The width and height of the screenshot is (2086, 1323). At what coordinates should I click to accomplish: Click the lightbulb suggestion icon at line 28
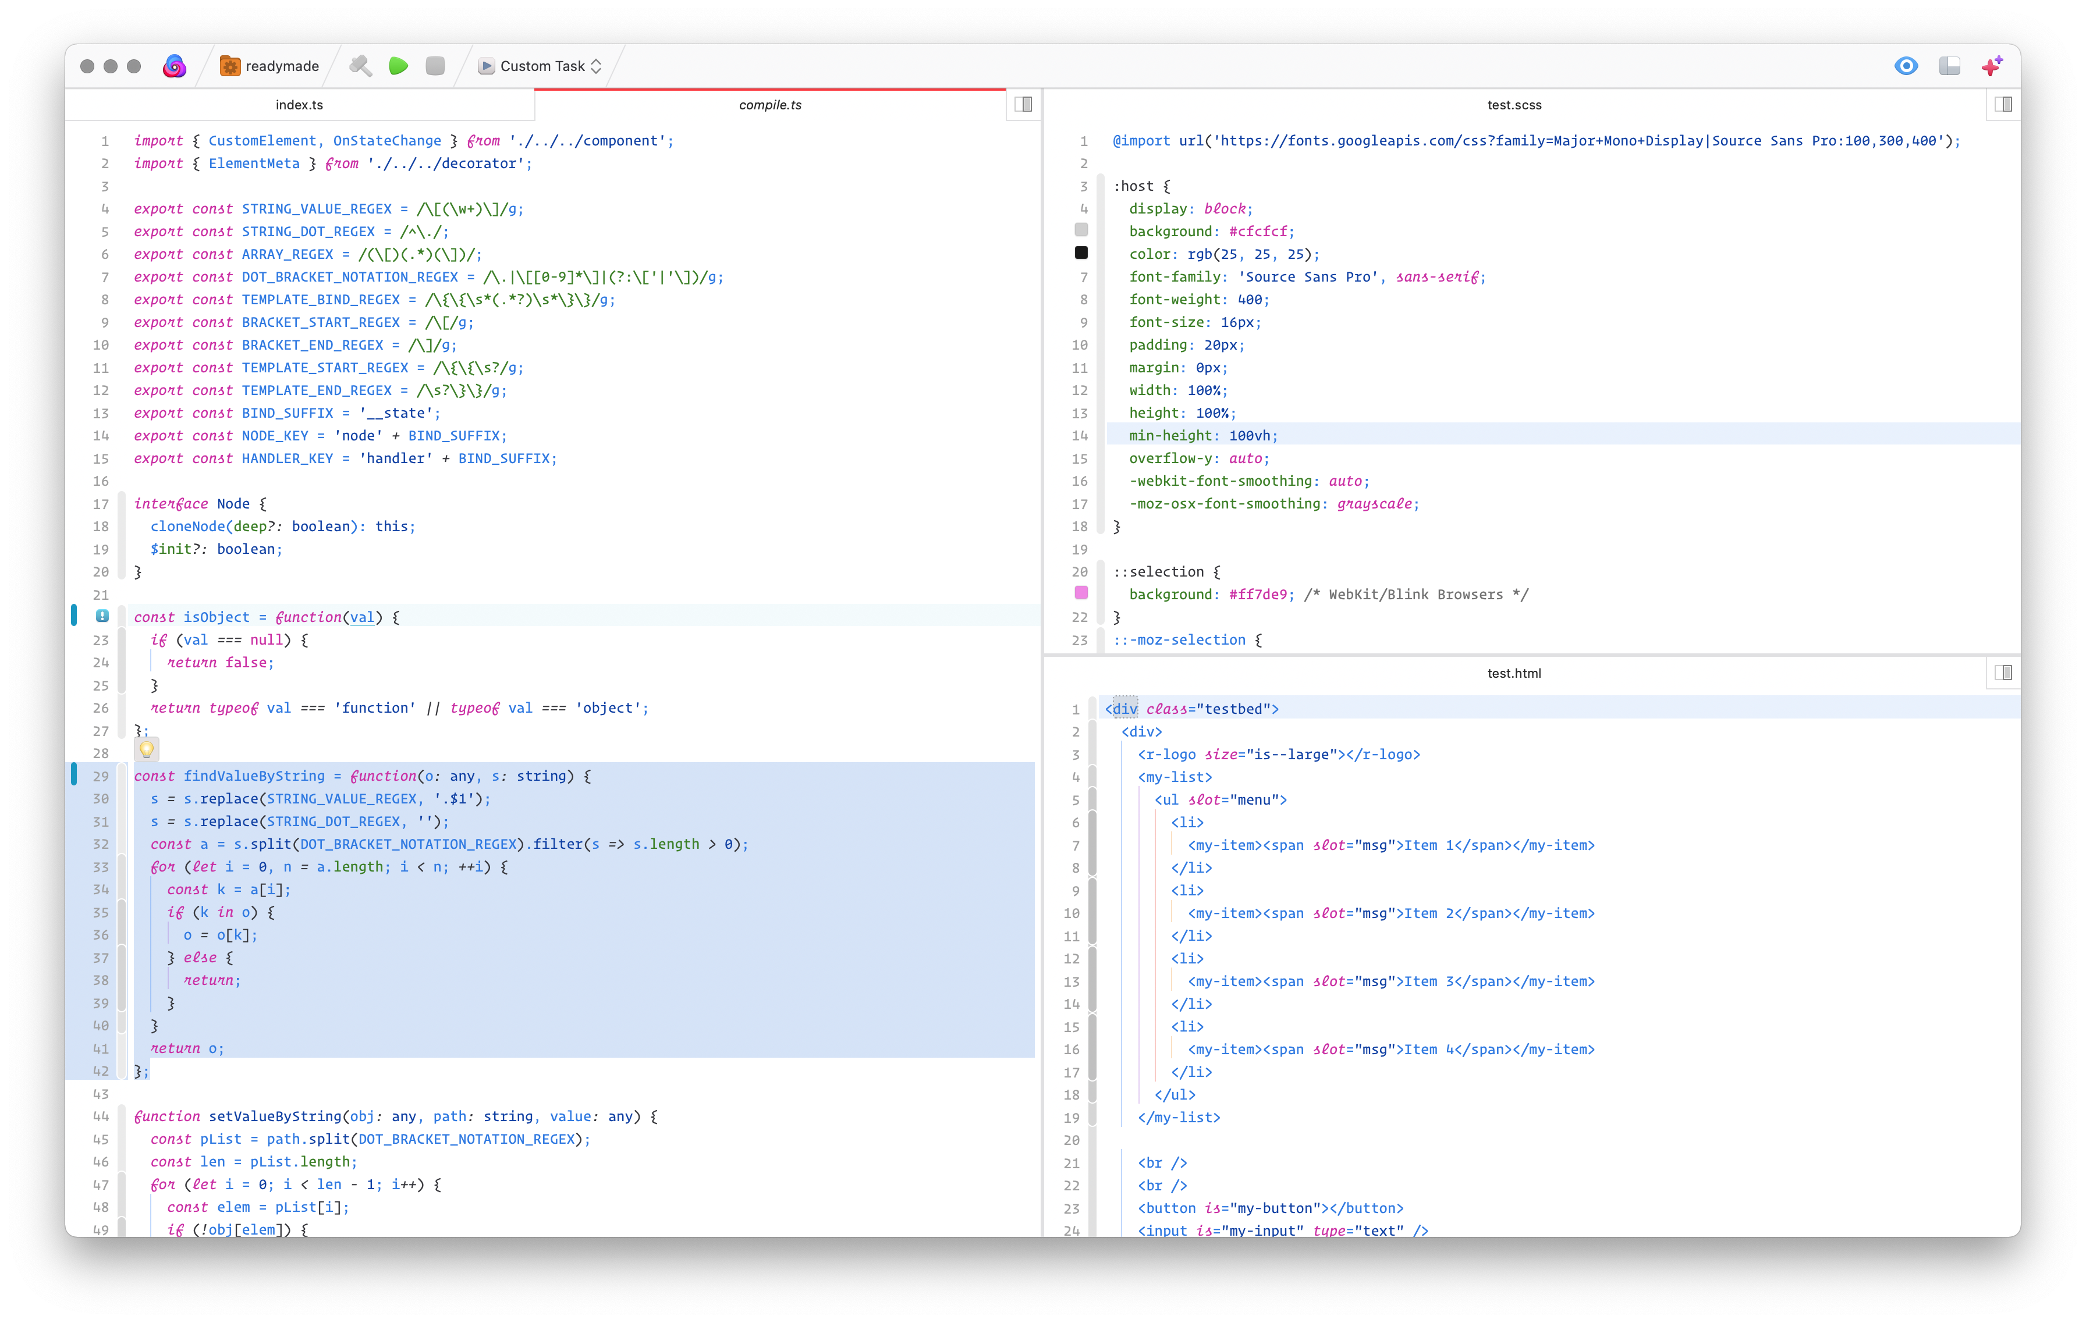pyautogui.click(x=147, y=750)
